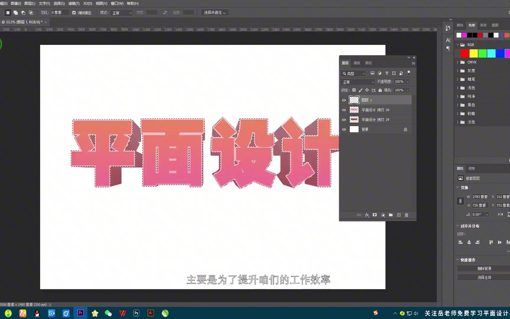Select the red RGB color swatch
The image size is (510, 319).
[464, 53]
